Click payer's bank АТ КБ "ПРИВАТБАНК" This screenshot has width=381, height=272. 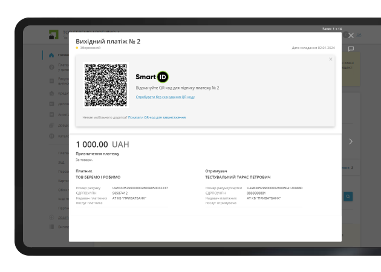pos(129,198)
